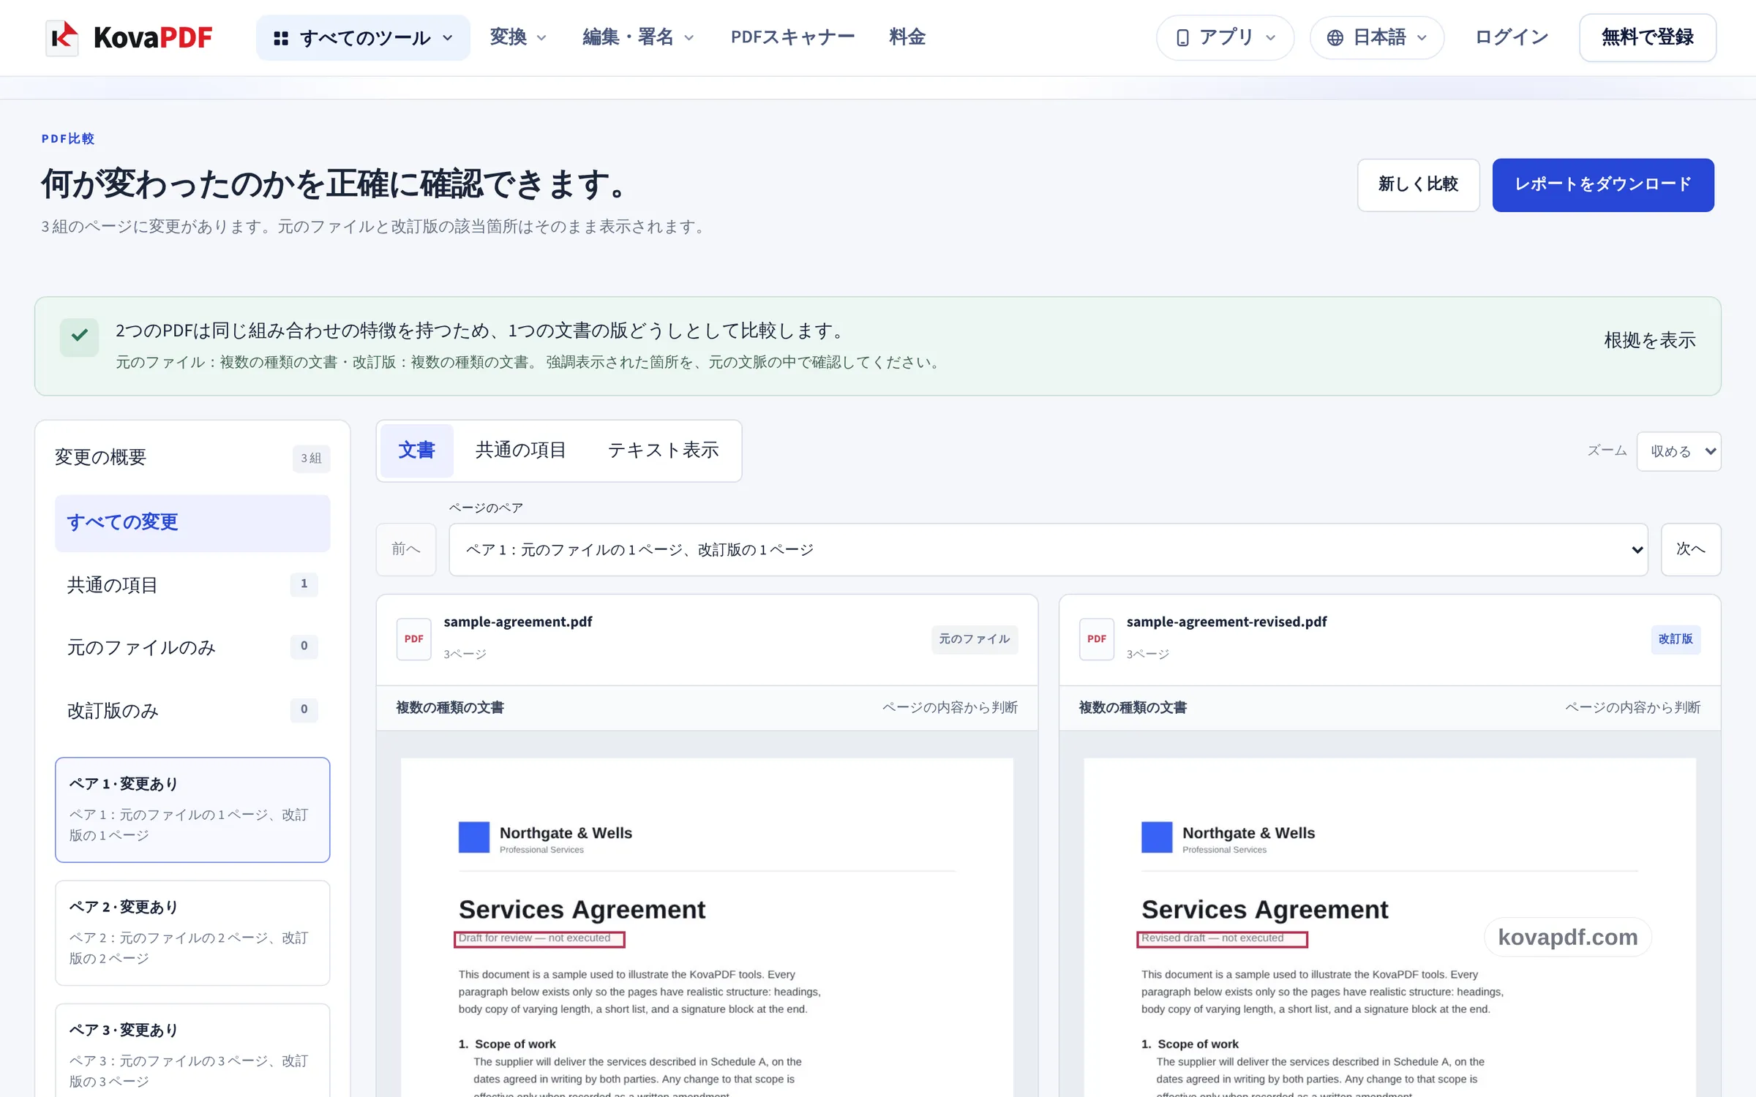The height and width of the screenshot is (1097, 1756).
Task: Open the ズーム 収める dropdown
Action: click(1678, 451)
